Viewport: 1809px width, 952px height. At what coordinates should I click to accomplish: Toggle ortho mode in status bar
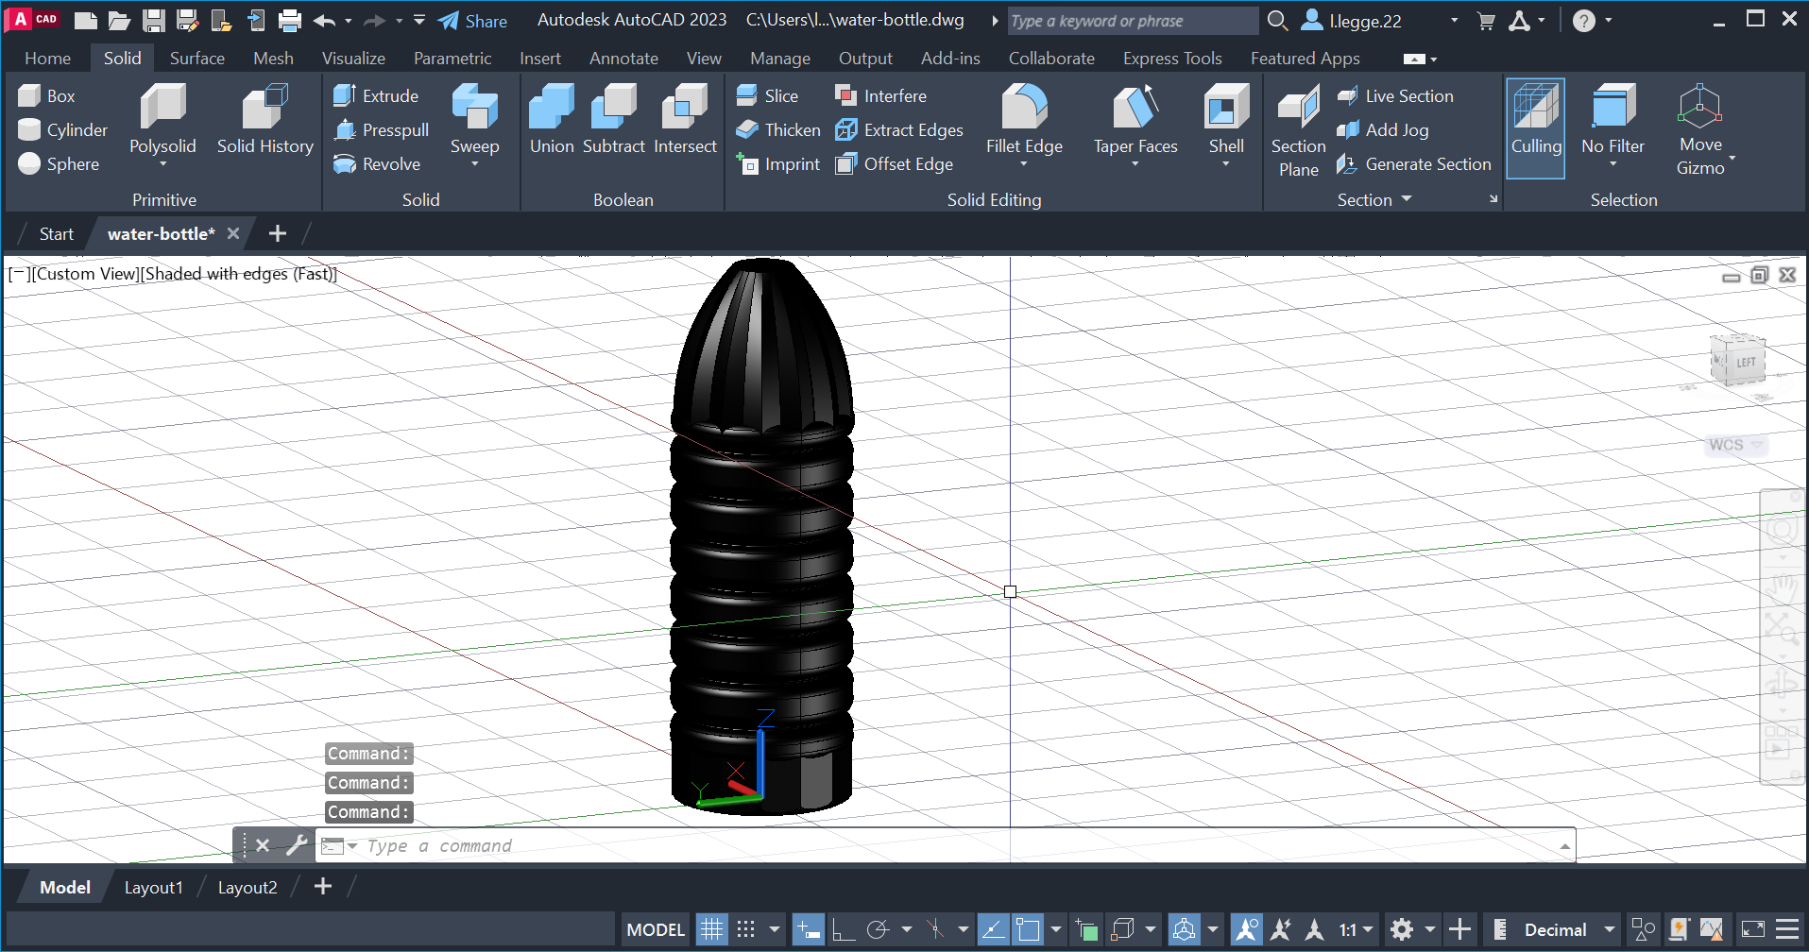[843, 929]
